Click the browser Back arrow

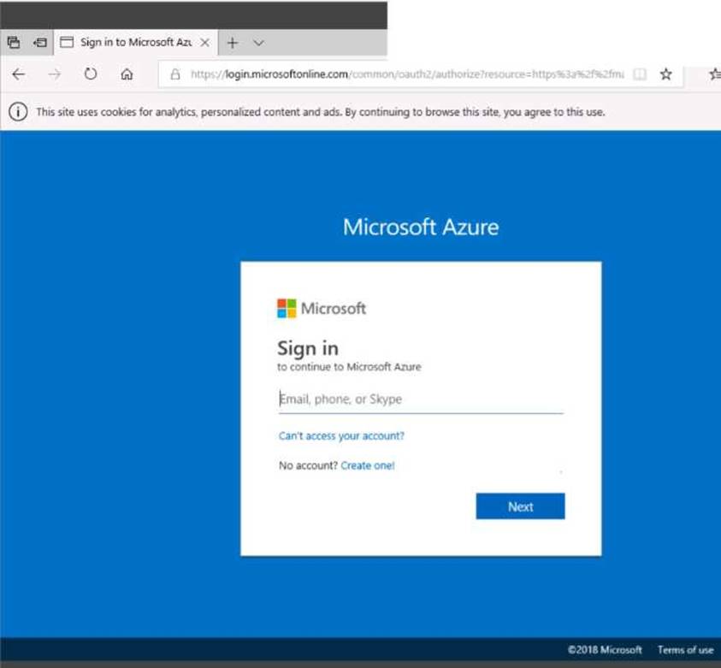(19, 74)
